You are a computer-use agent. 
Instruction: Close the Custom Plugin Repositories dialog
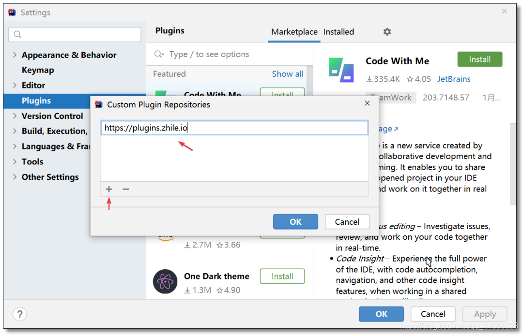click(x=367, y=103)
